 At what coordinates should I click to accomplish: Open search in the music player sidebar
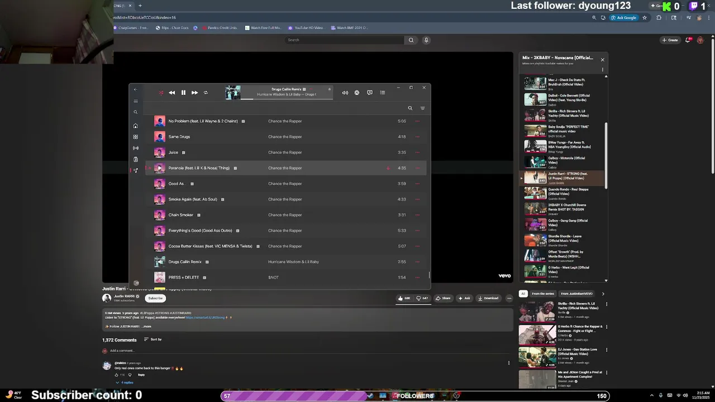coord(135,112)
